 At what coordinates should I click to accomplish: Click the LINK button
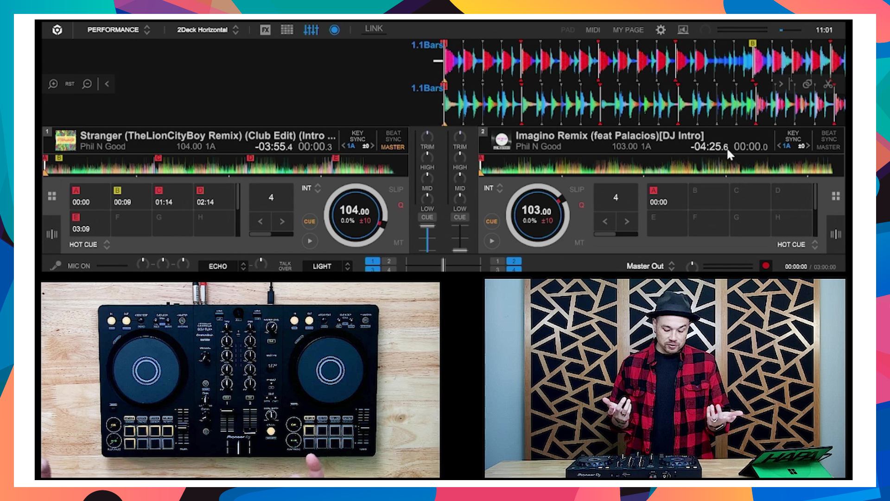point(374,29)
